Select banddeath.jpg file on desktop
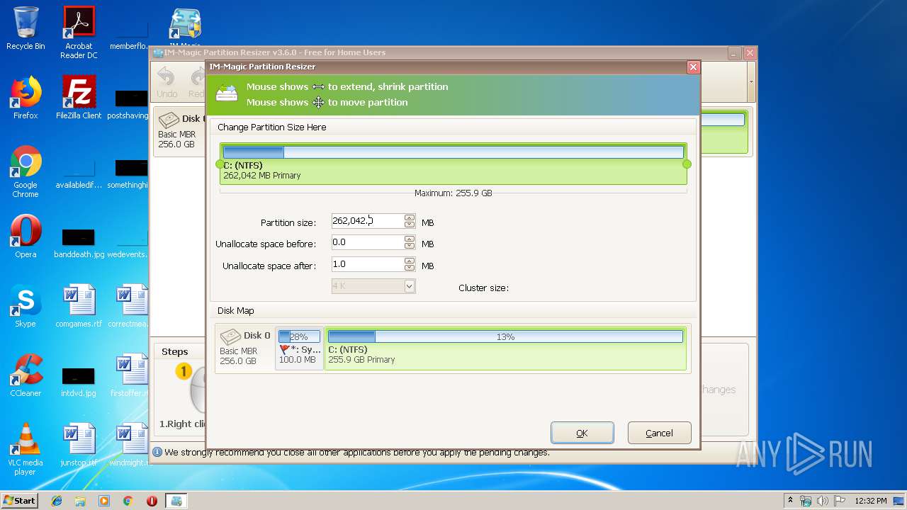This screenshot has width=907, height=510. tap(79, 242)
